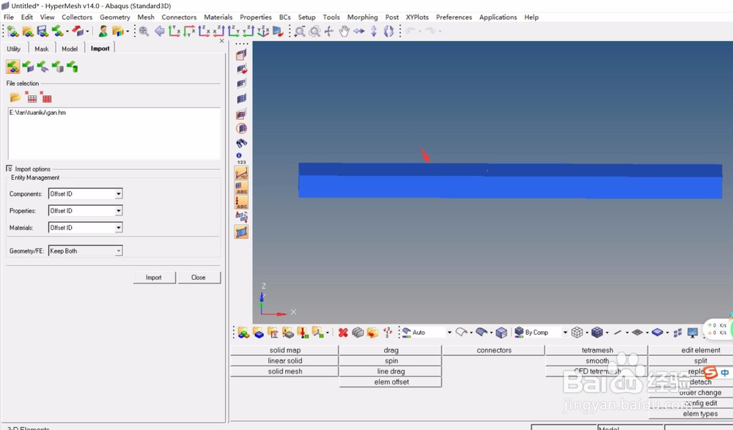733x430 pixels.
Task: Click the red X delete icon
Action: (x=343, y=333)
